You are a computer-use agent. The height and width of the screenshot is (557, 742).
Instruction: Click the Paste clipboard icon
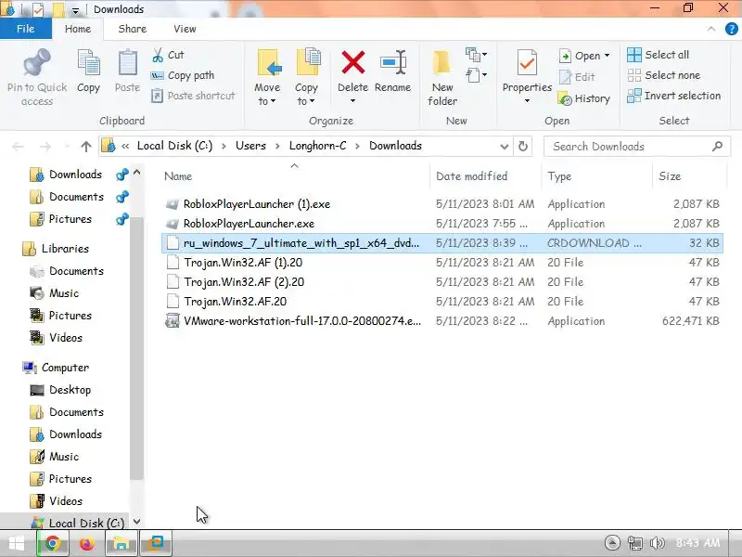tap(127, 62)
